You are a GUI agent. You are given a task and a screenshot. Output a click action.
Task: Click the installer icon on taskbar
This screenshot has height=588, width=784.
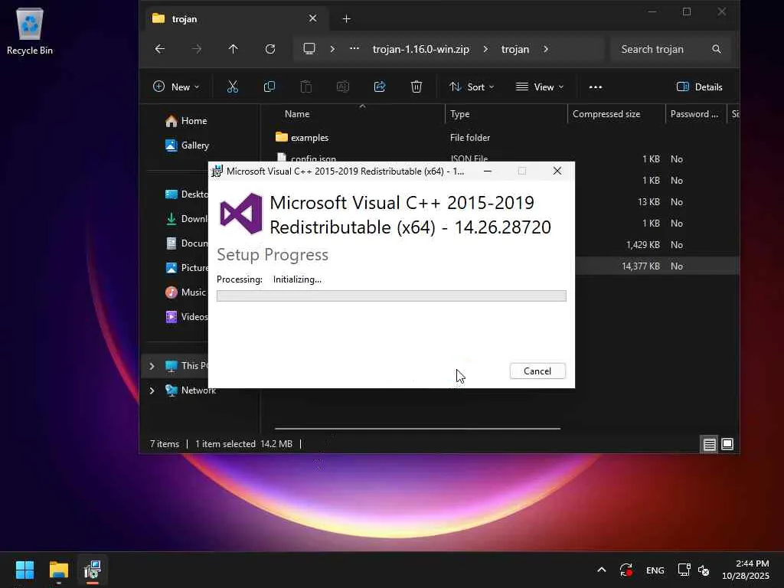click(x=93, y=570)
